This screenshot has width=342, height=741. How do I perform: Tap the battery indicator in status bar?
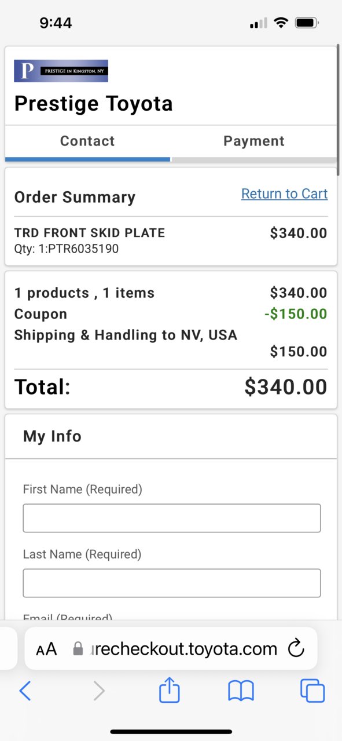click(x=307, y=23)
